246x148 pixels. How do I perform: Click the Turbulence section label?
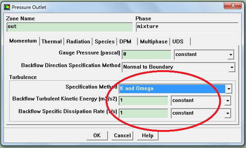click(x=23, y=77)
